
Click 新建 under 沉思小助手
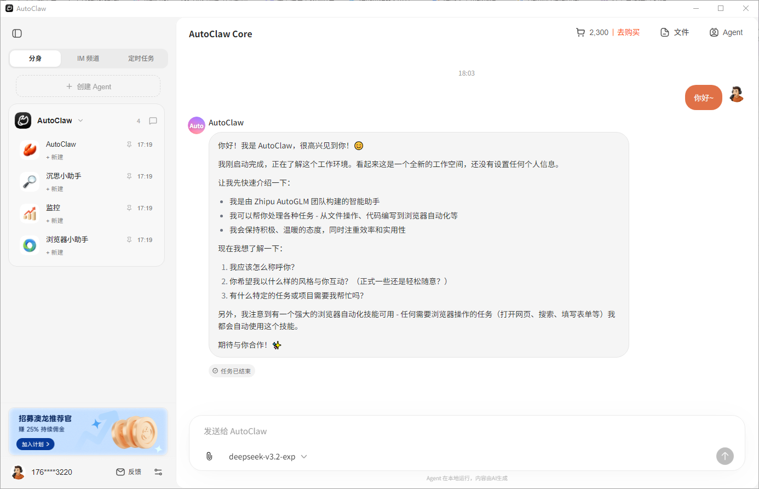point(55,189)
